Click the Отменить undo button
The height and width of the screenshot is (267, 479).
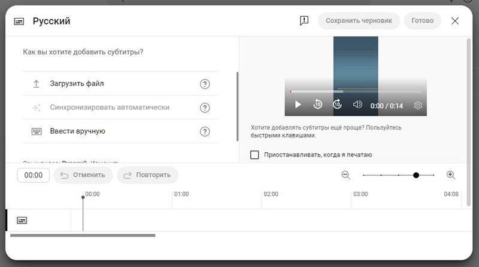pos(83,175)
